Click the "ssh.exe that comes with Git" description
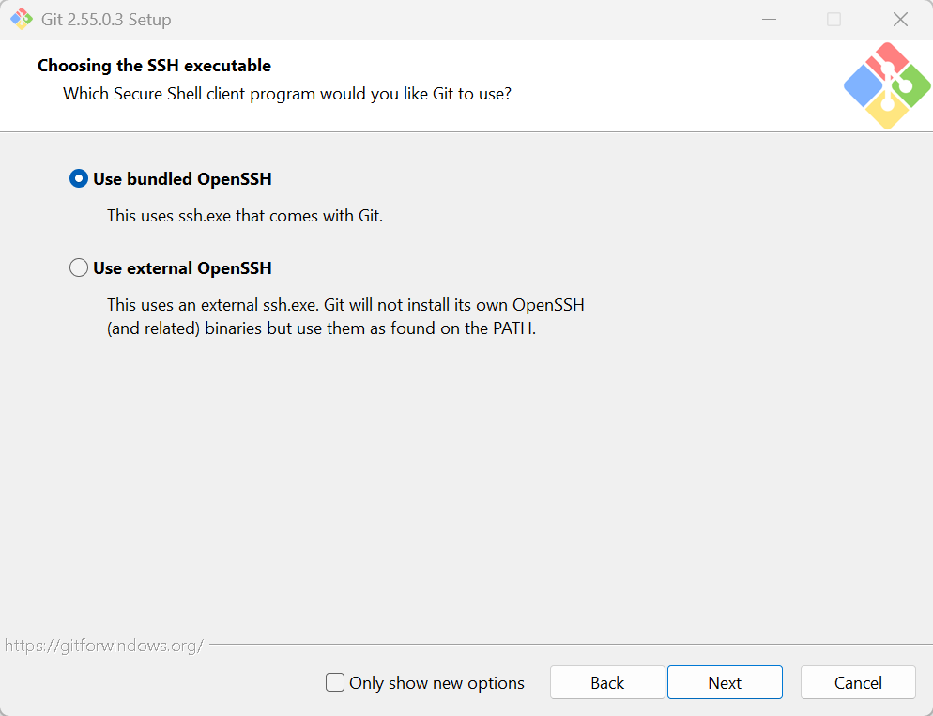This screenshot has width=933, height=716. (x=245, y=215)
